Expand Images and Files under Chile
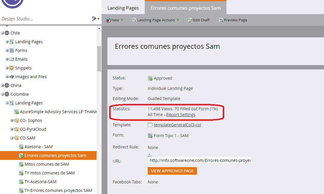Viewport: 324px width, 194px height. [7, 76]
